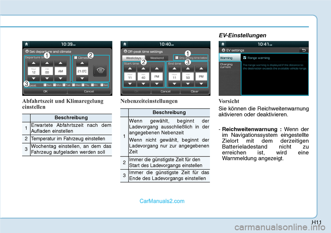331x233 pixels.
Task: Decrease departure Hour with down arrow
Action: pyautogui.click(x=33, y=78)
